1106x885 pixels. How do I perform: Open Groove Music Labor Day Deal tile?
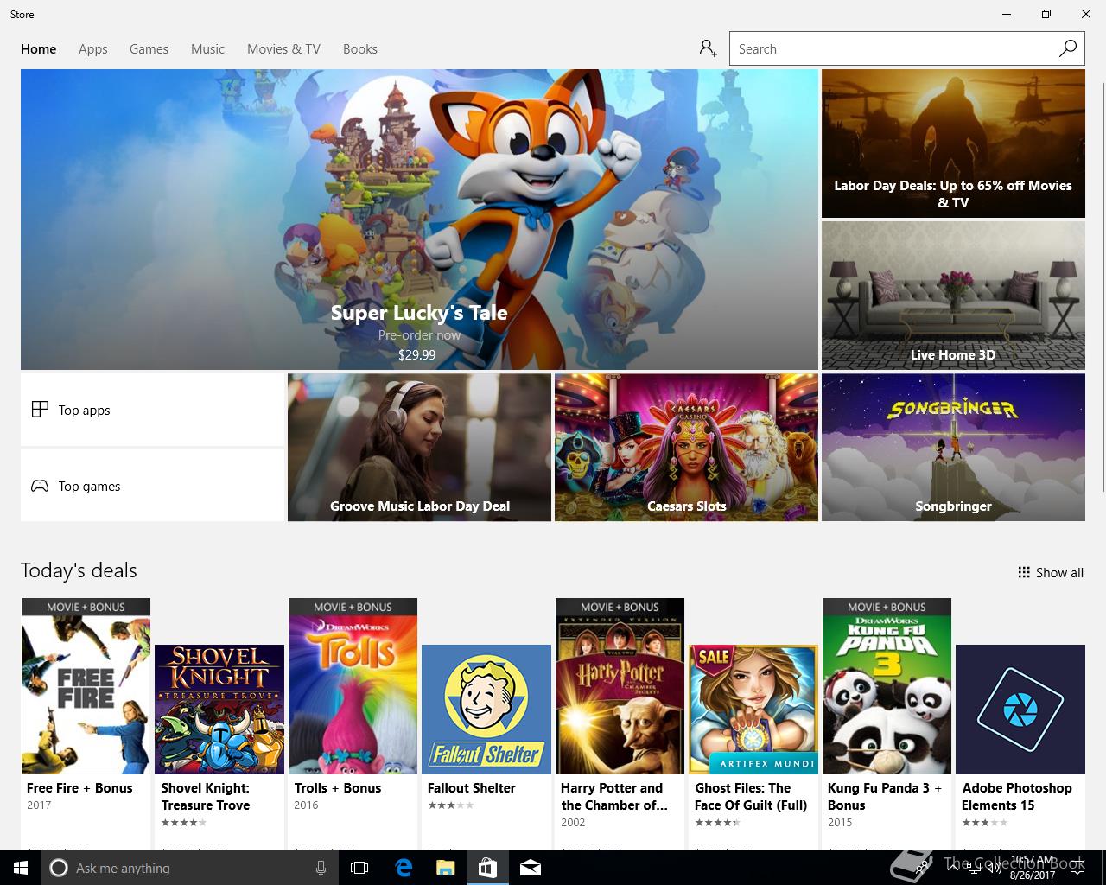pyautogui.click(x=419, y=448)
